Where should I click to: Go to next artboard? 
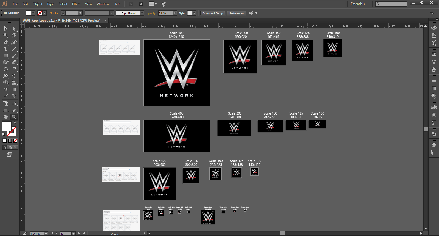tap(79, 234)
